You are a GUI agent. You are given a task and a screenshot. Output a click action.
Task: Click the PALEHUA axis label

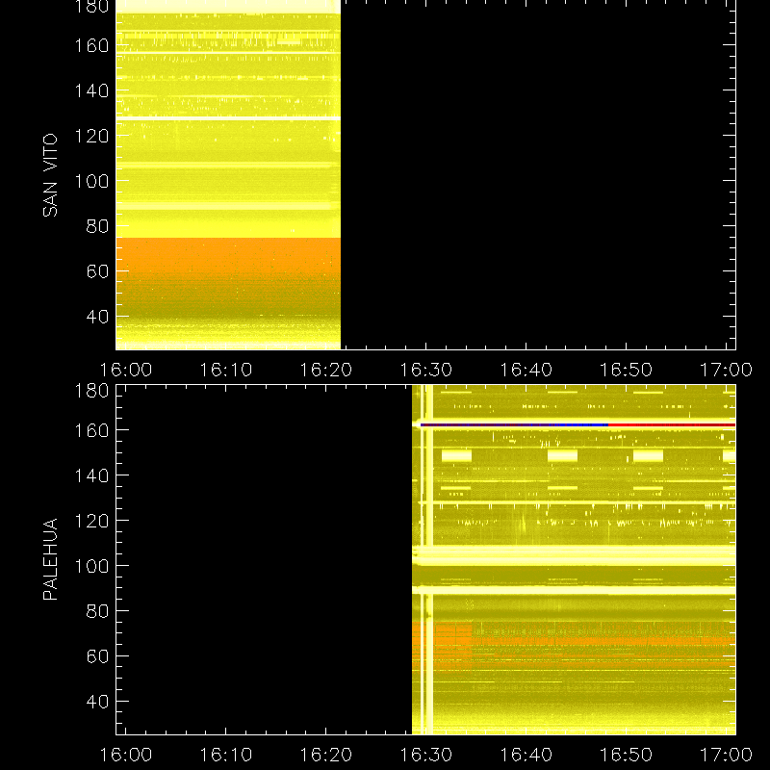[50, 559]
